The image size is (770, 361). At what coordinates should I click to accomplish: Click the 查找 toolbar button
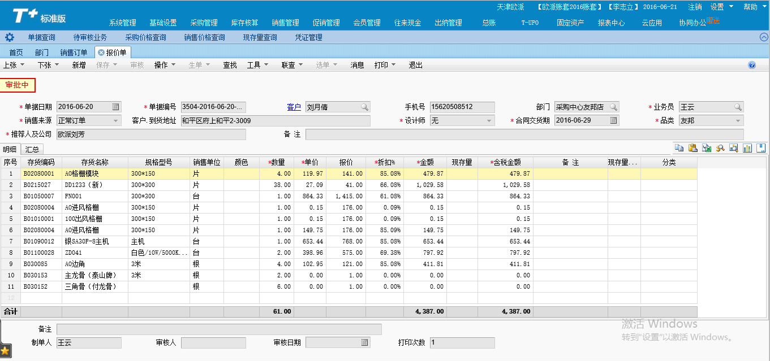pos(230,65)
